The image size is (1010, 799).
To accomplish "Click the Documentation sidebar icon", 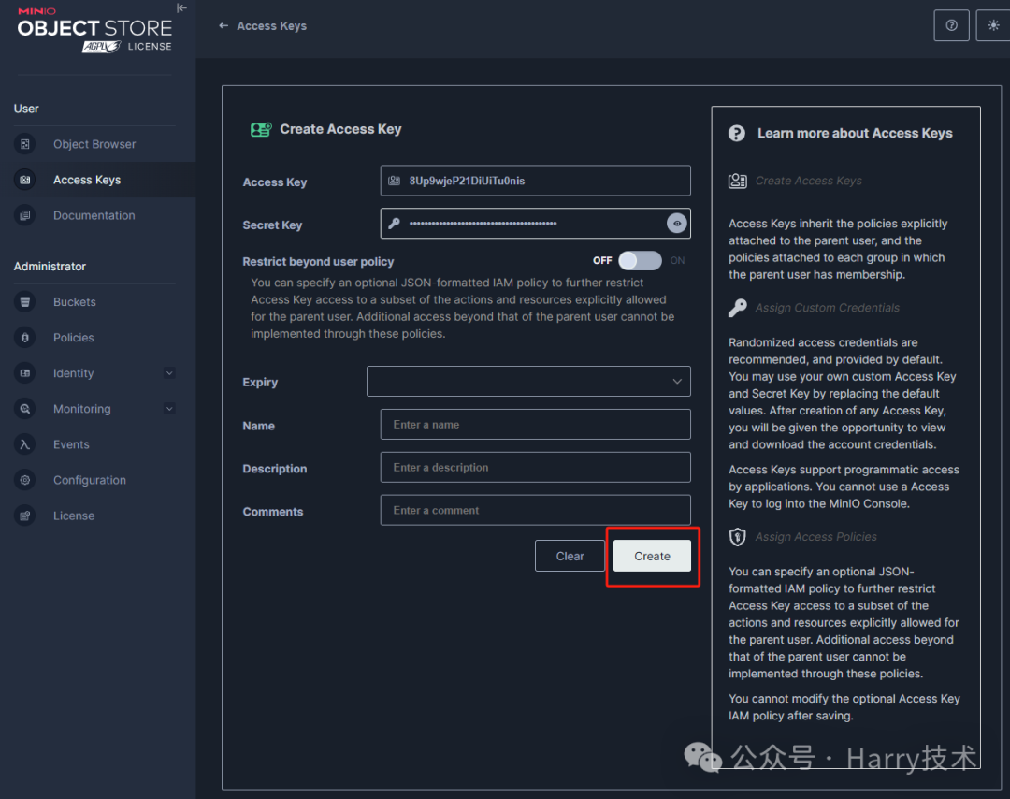I will coord(25,215).
